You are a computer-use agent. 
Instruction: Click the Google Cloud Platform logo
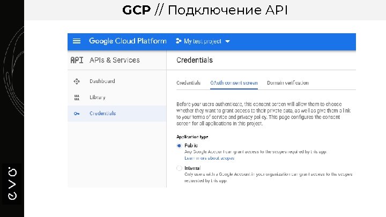[x=128, y=41]
